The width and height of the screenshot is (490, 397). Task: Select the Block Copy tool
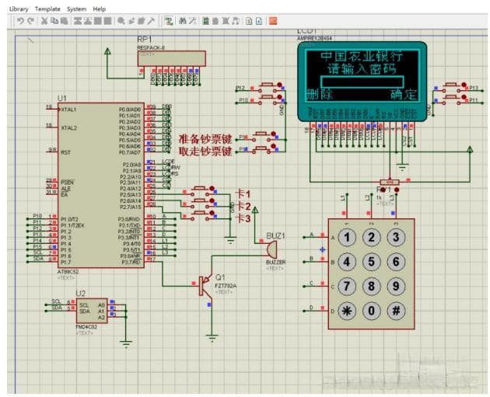(x=78, y=21)
